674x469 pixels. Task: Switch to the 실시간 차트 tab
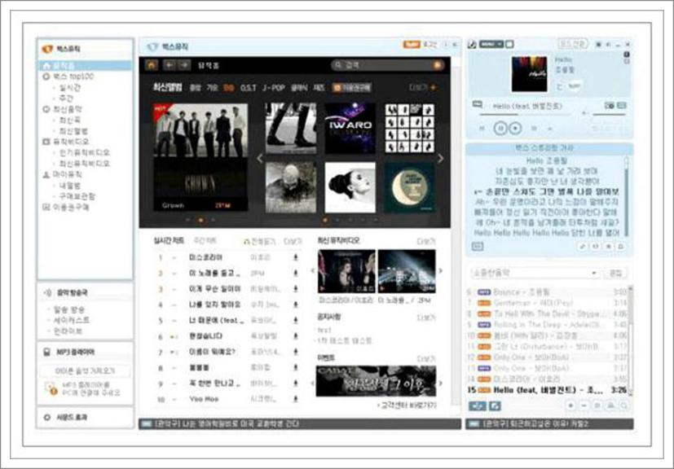tap(169, 241)
